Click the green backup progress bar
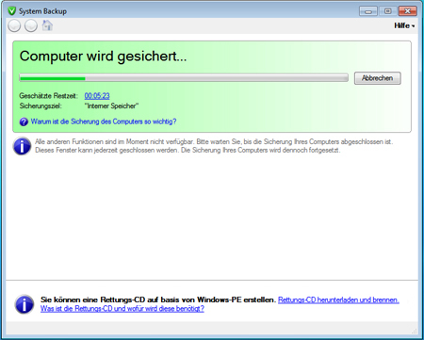Image resolution: width=424 pixels, height=340 pixels. (184, 78)
